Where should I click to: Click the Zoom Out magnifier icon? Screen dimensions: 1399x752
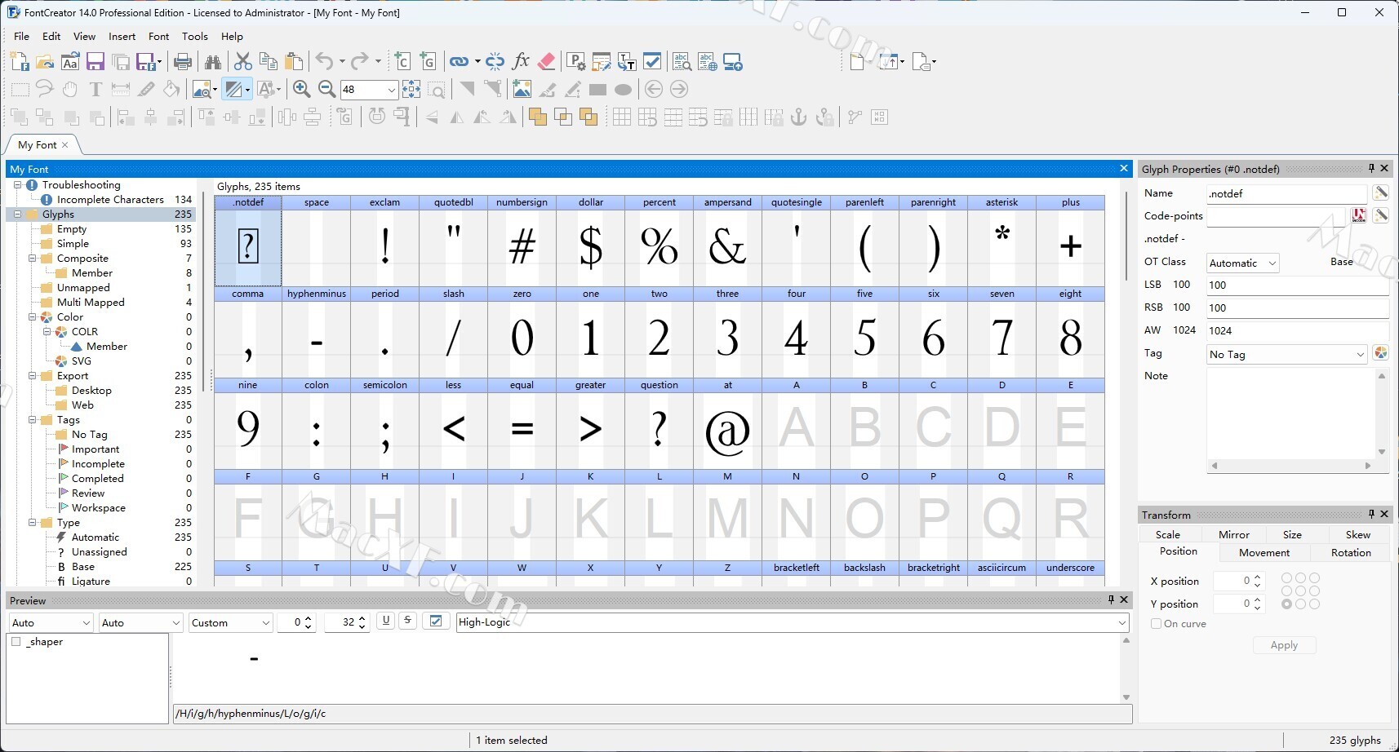pos(326,90)
